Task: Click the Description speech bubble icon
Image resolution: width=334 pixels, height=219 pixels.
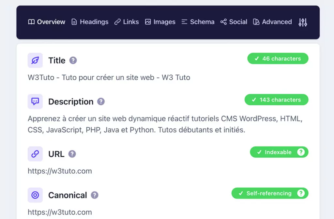Action: click(x=35, y=102)
